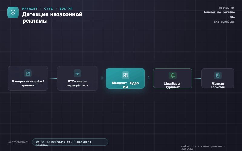The height and width of the screenshot is (151, 242).
Task: Click the building icon in Камеры на столбах card
Action: (x=28, y=73)
